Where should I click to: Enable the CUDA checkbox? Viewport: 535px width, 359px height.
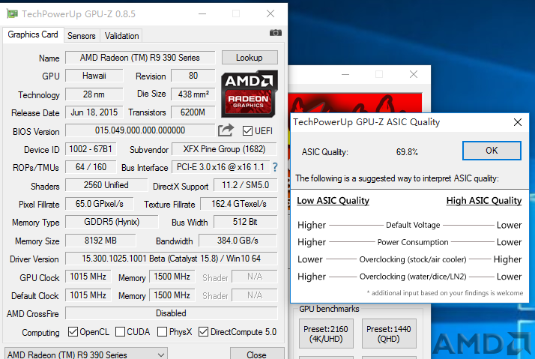pos(120,332)
